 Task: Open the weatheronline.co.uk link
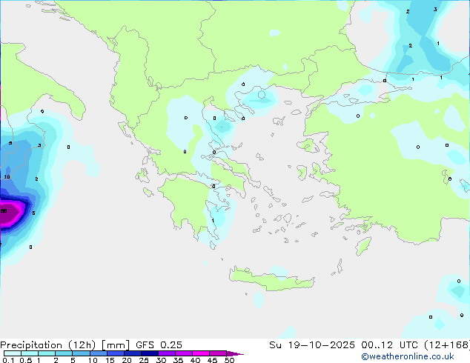pos(407,356)
